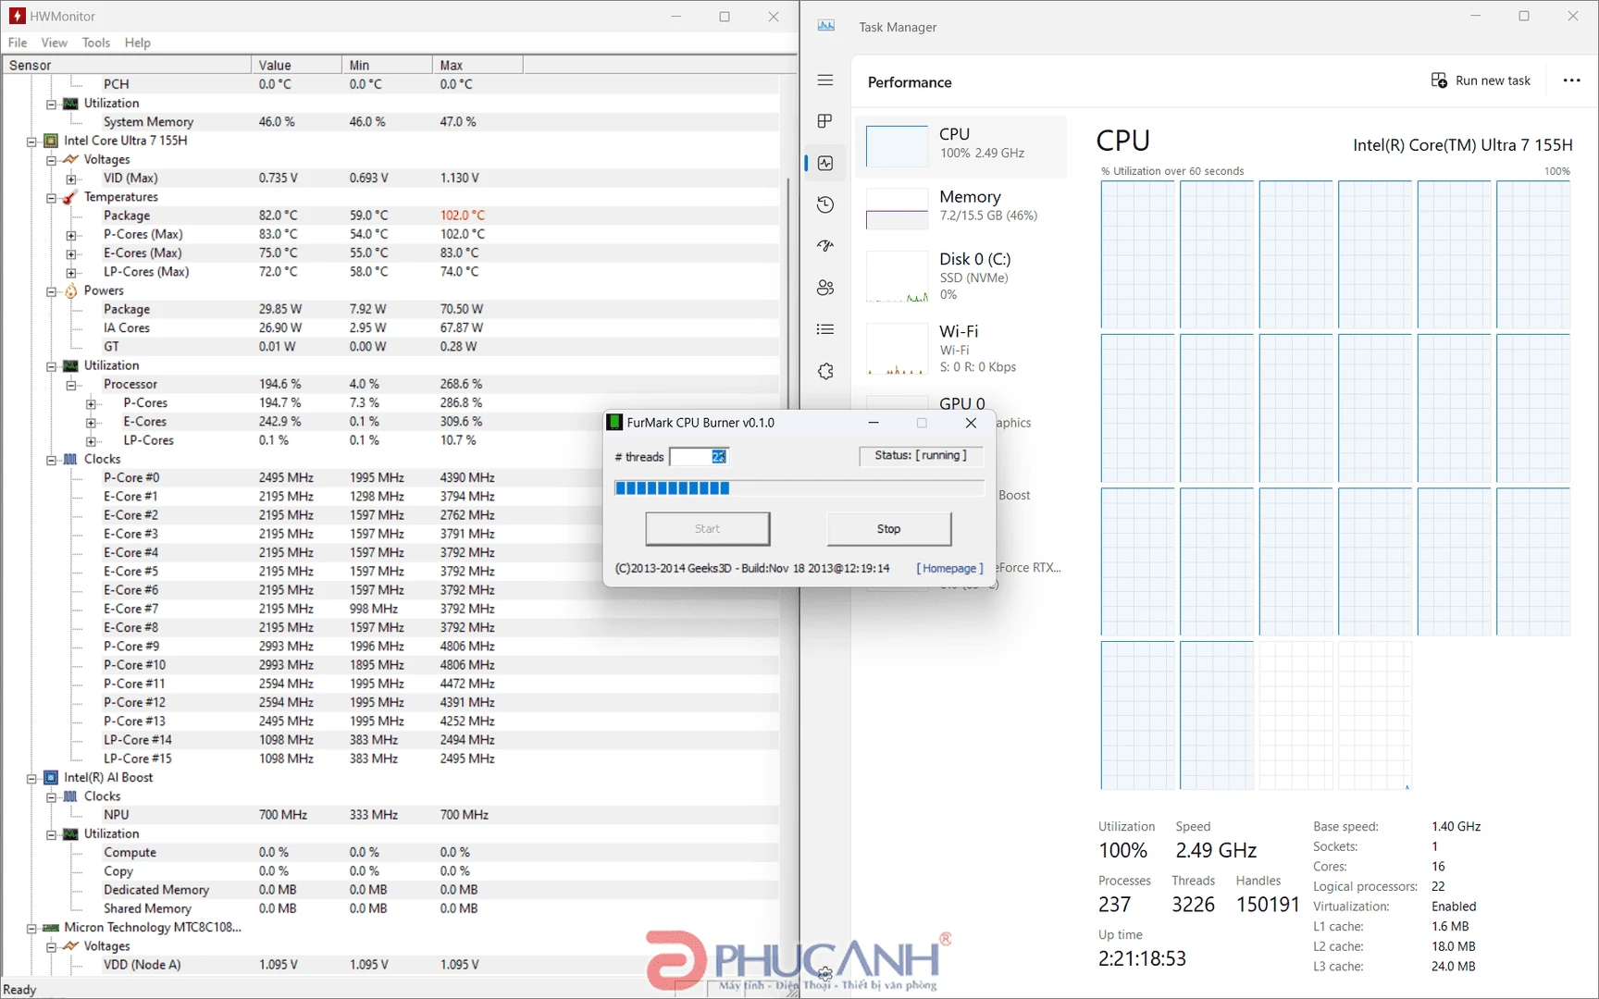The image size is (1599, 999).
Task: Expand the E-Cores (Max) temperature row
Action: click(x=71, y=253)
